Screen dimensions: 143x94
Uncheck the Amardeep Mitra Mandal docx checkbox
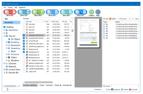click(24, 38)
